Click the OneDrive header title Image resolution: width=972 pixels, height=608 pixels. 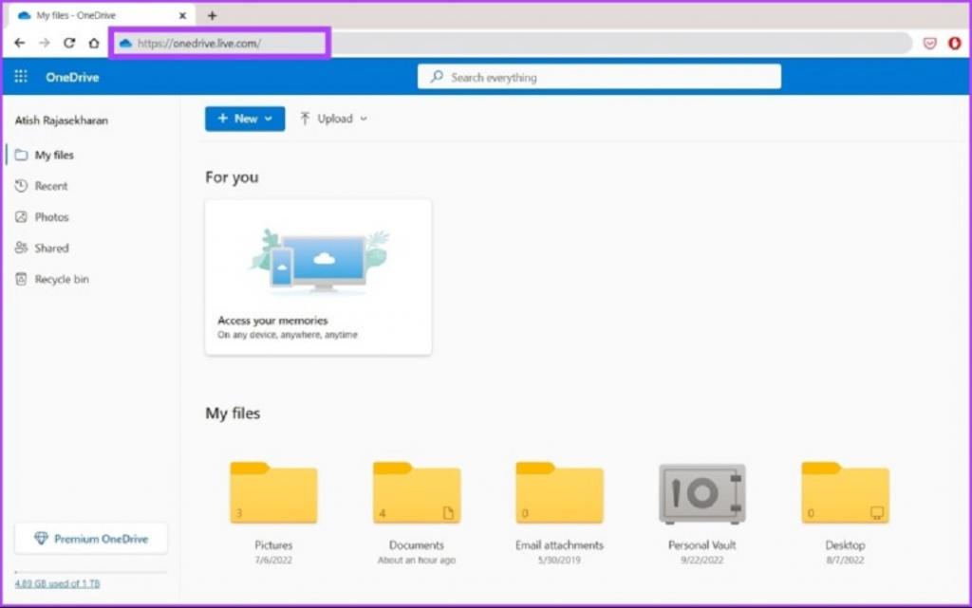[x=72, y=78]
